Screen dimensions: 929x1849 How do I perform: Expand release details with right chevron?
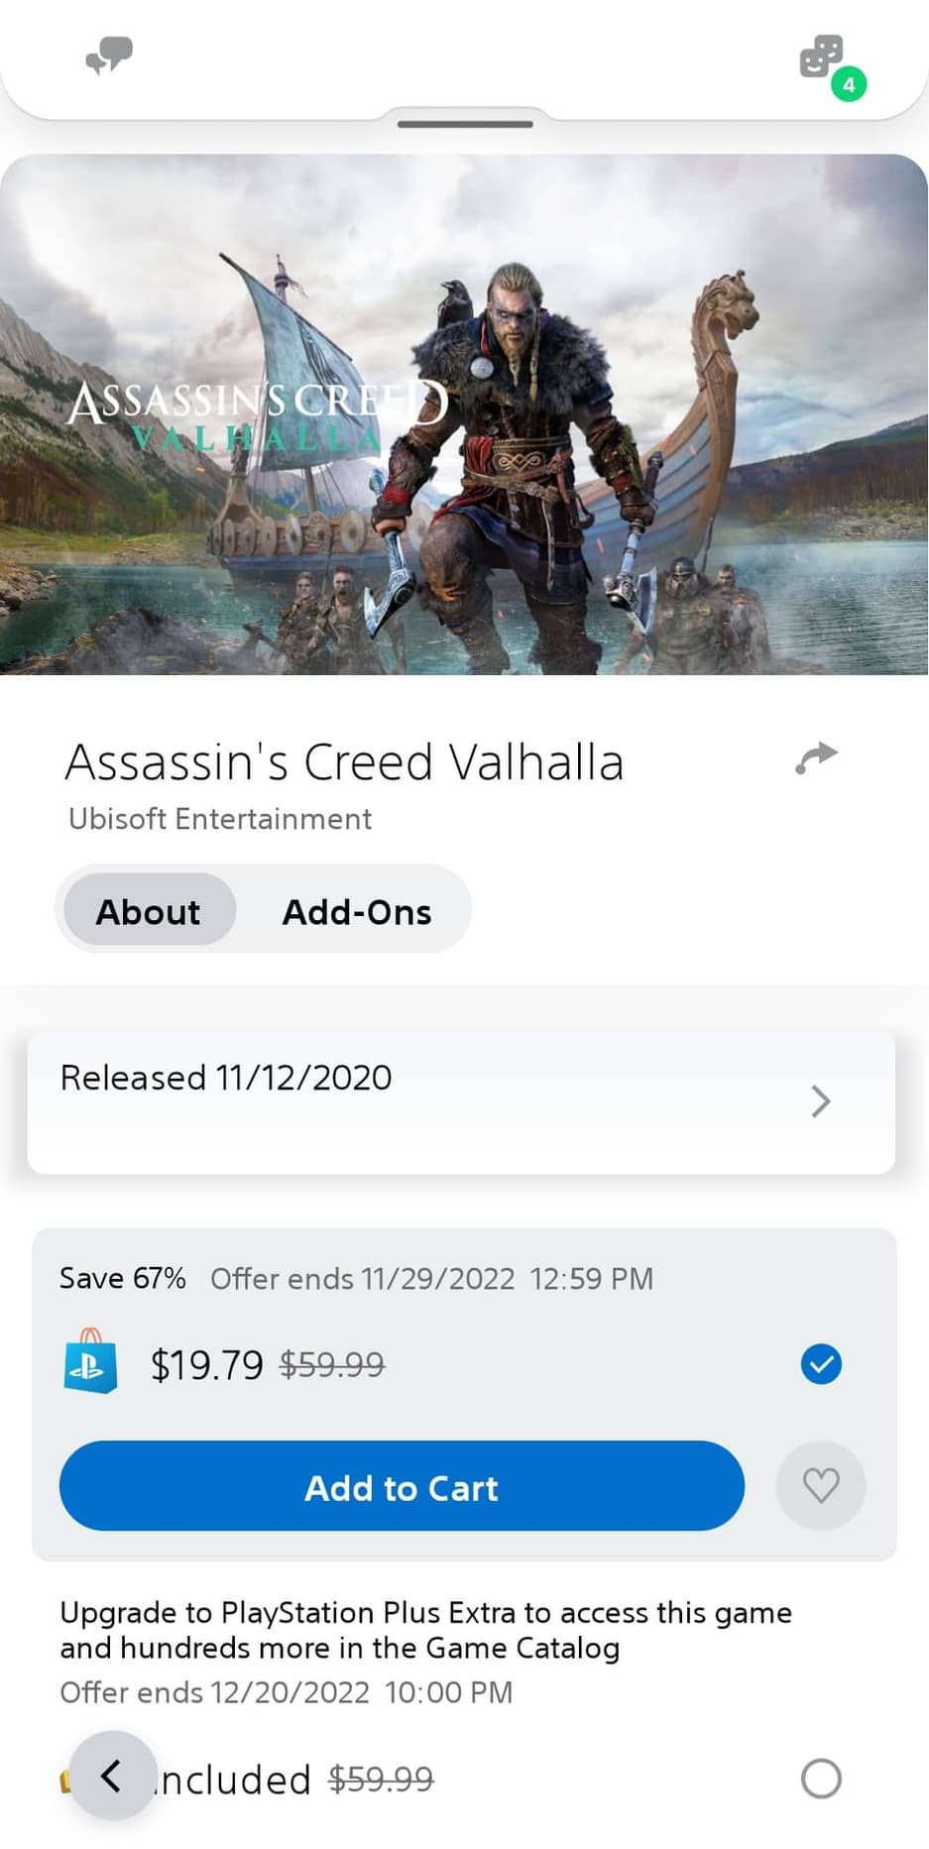[820, 1101]
